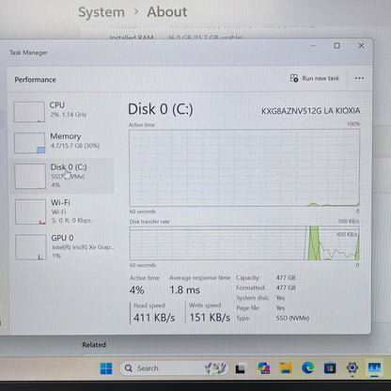The height and width of the screenshot is (391, 391).
Task: Open the Windows Start menu
Action: (x=106, y=368)
